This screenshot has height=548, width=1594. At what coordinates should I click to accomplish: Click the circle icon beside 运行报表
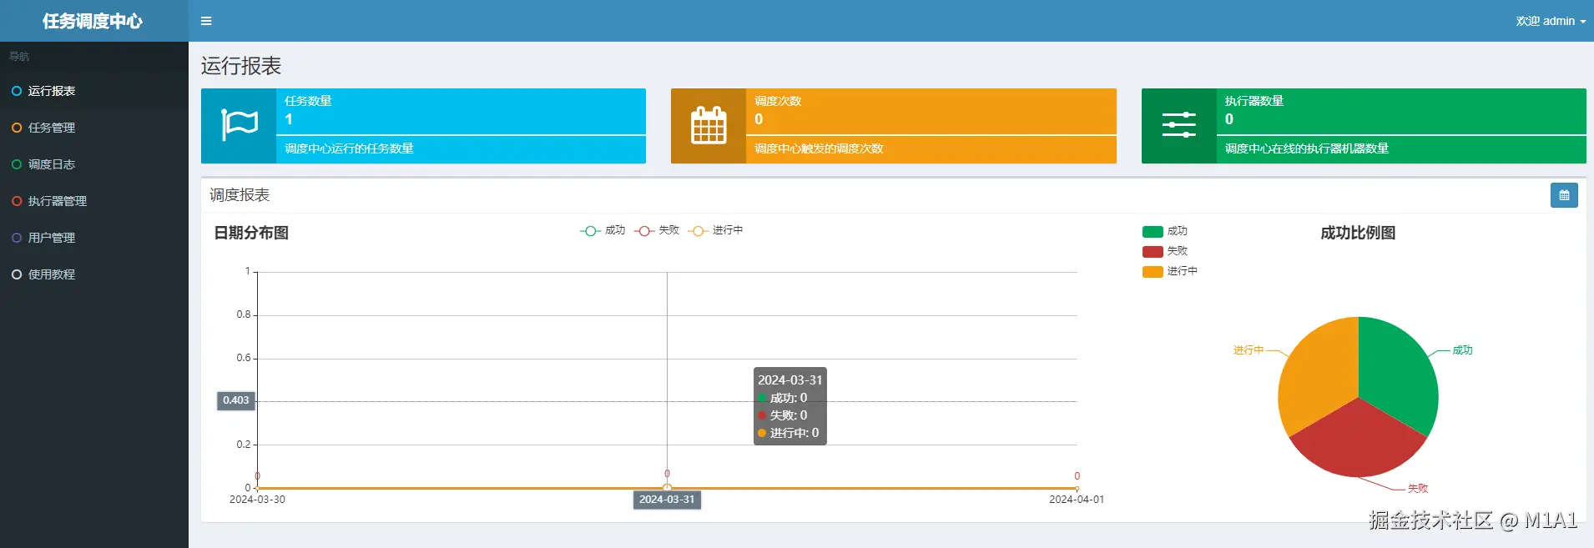(17, 91)
